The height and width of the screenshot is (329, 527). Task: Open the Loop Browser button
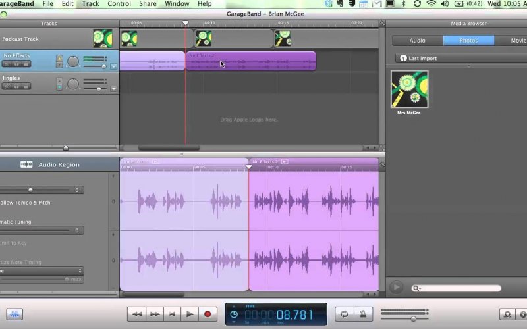click(507, 315)
